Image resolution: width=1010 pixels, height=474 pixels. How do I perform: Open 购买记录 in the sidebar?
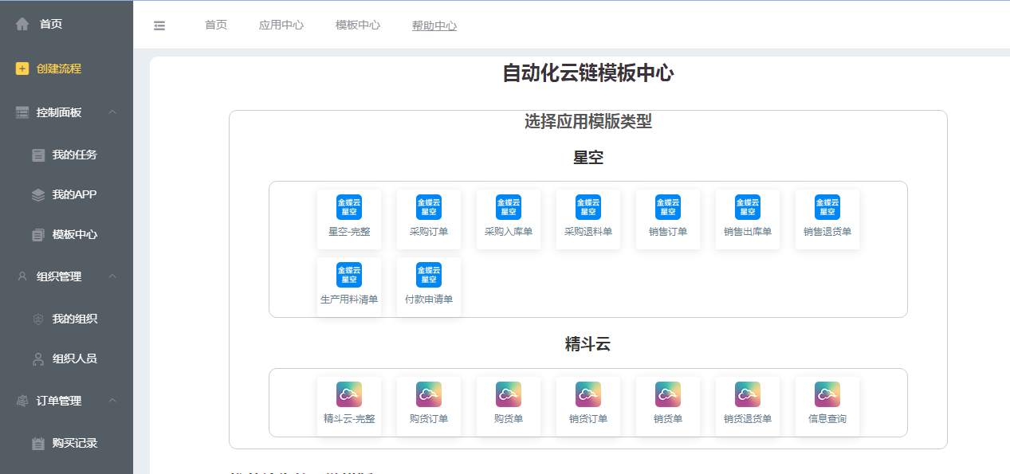tap(74, 443)
